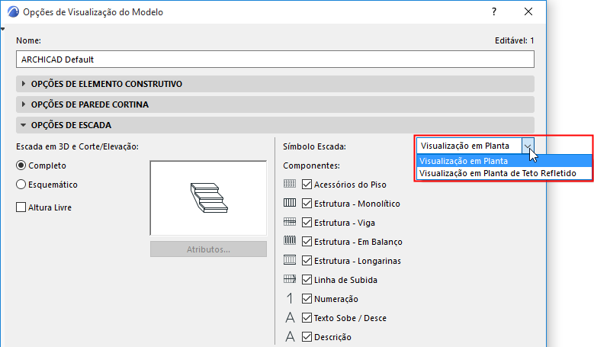Close the Opções de Visualização dialog
The image size is (594, 347).
tap(528, 11)
